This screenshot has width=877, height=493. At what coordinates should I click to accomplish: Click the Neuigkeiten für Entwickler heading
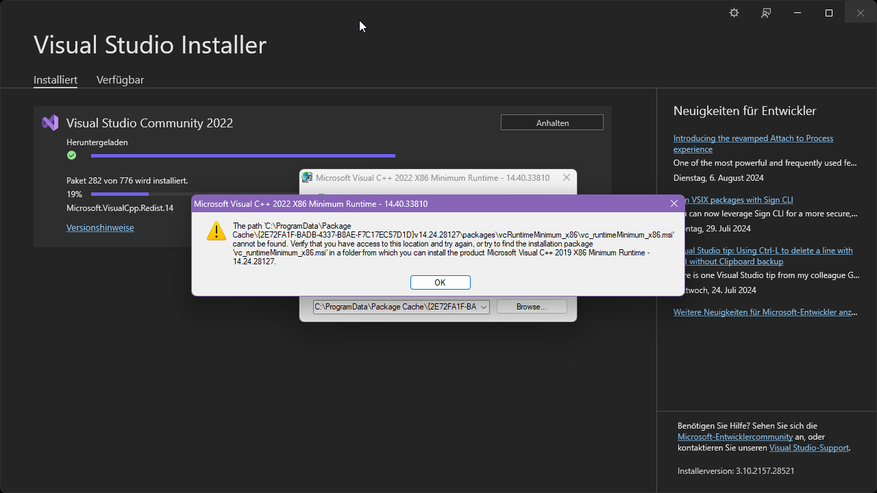click(x=745, y=111)
